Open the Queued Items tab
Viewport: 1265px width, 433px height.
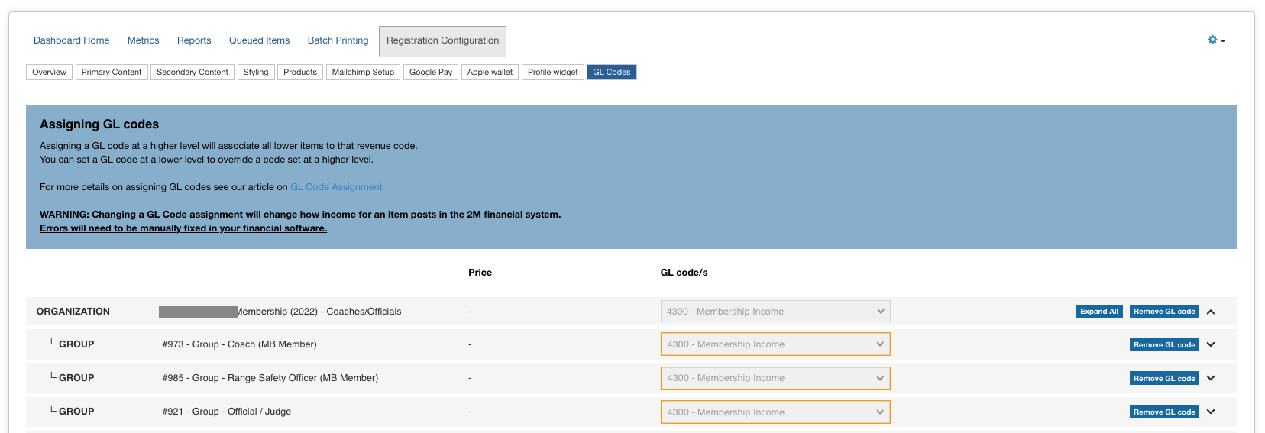259,40
